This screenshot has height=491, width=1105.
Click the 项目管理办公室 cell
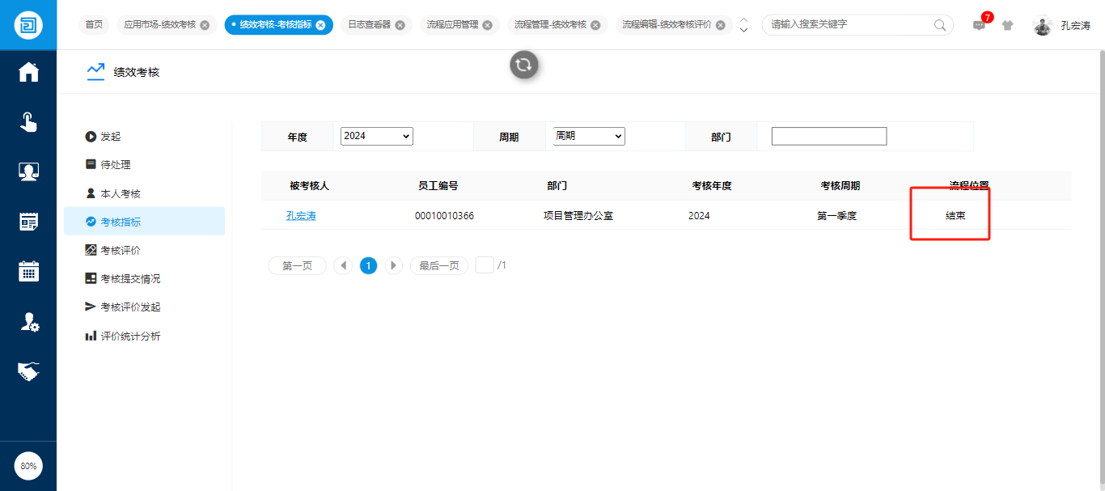[578, 215]
